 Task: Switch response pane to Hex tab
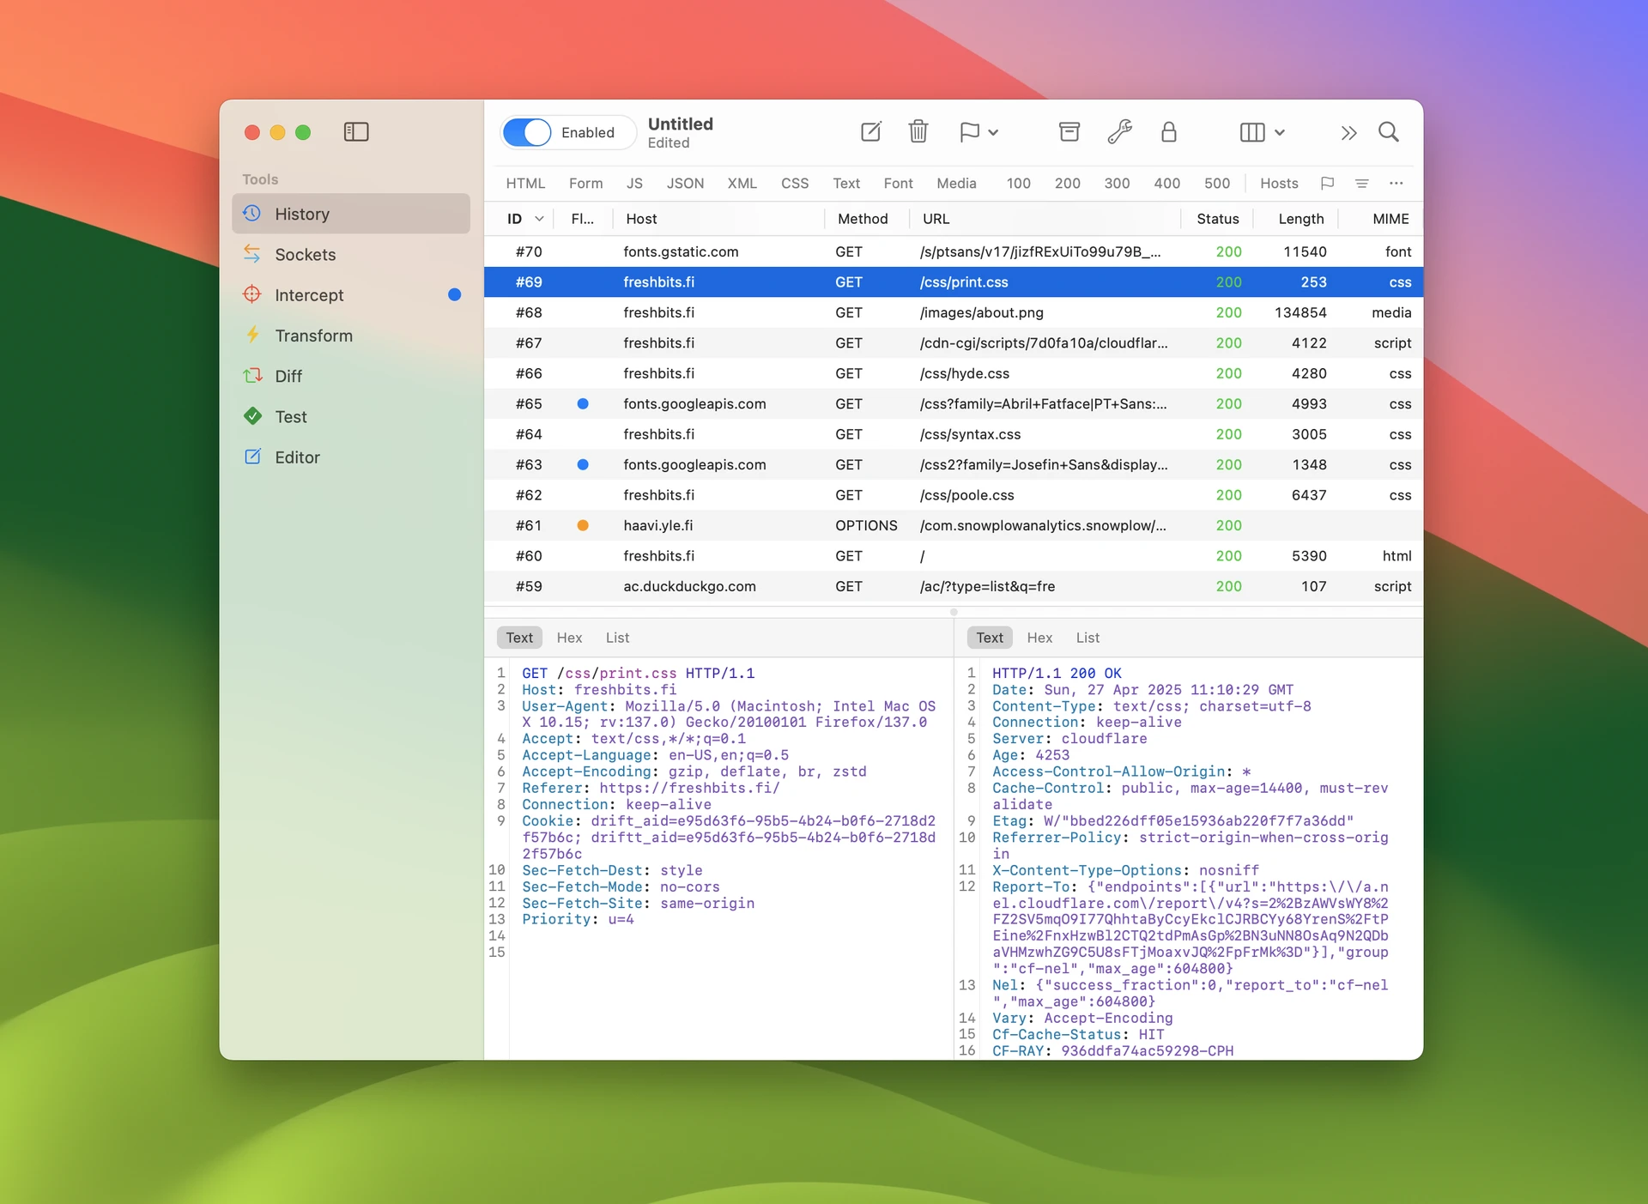pos(1039,638)
